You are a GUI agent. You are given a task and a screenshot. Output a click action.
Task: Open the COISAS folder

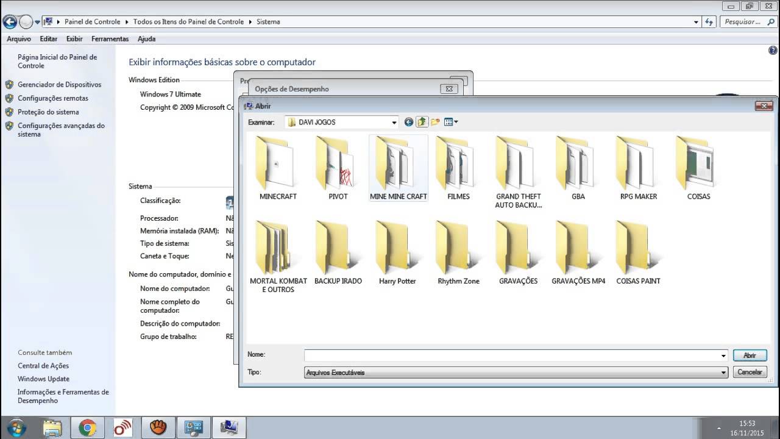[698, 168]
